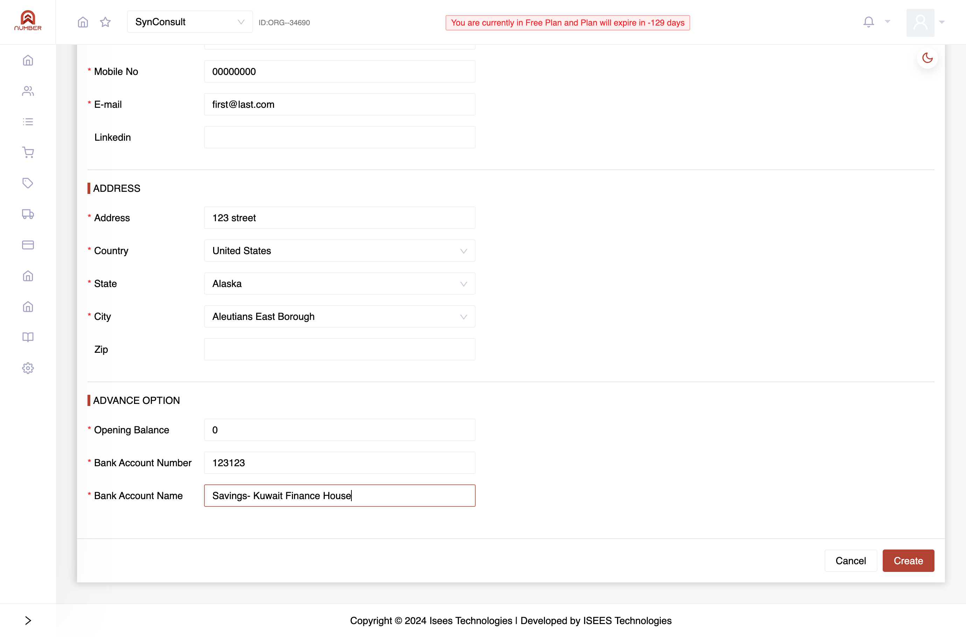Viewport: 966px width, 637px height.
Task: Expand the user menu caret
Action: [x=942, y=22]
